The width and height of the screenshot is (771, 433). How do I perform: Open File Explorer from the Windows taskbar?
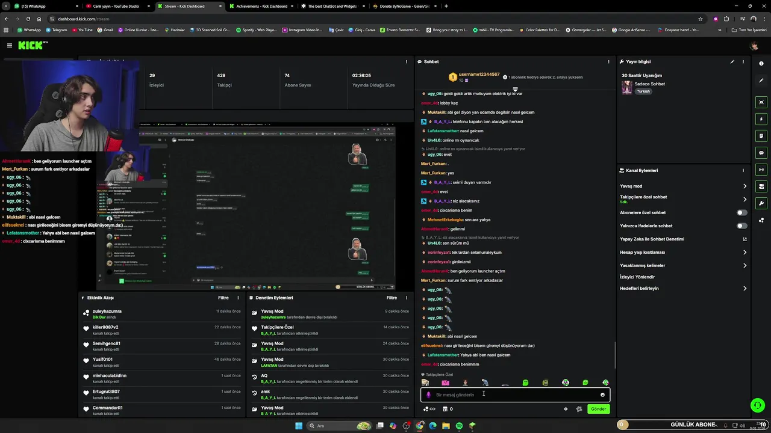click(446, 426)
